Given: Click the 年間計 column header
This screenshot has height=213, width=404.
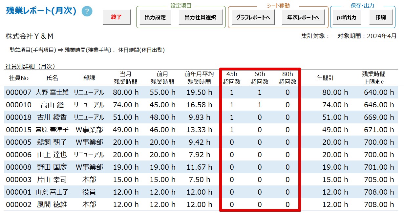Looking at the screenshot, I should (x=325, y=78).
